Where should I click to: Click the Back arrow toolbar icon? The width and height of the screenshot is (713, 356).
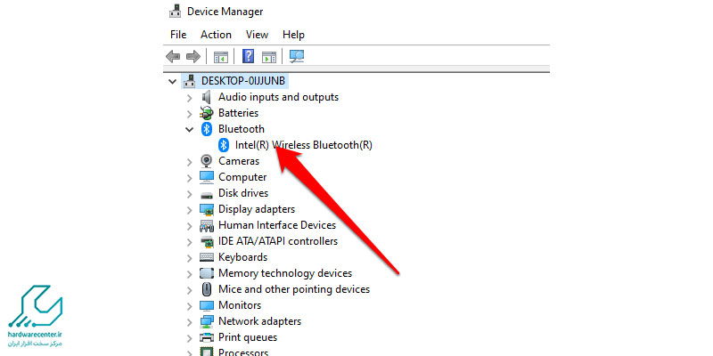[173, 57]
